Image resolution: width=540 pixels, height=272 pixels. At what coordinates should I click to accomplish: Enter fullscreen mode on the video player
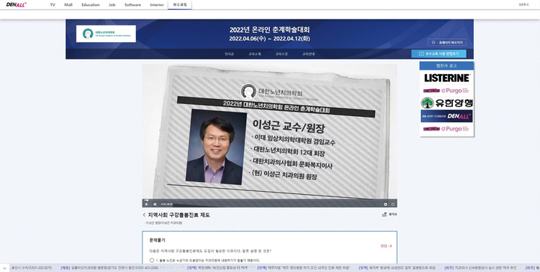pos(392,205)
